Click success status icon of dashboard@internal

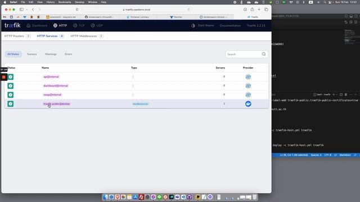point(11,86)
